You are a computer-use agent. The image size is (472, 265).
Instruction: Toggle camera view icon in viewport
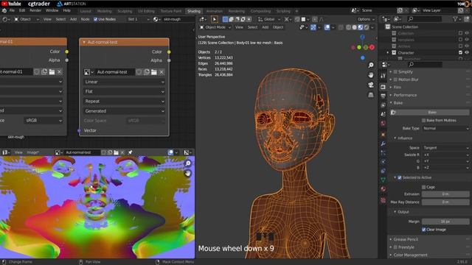point(371,85)
